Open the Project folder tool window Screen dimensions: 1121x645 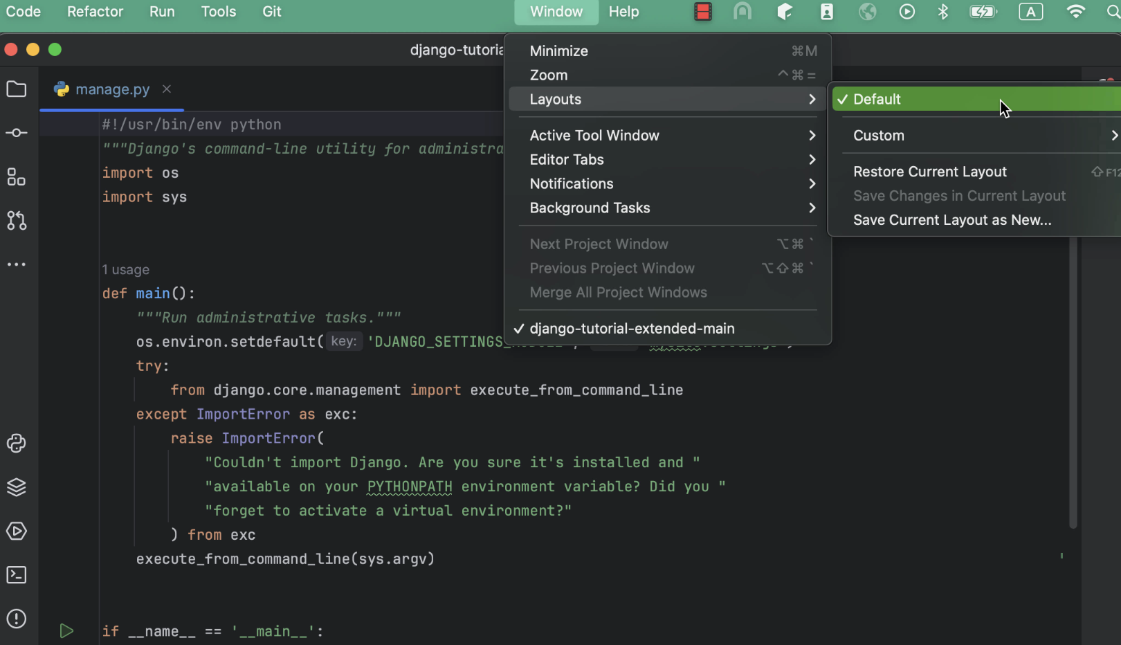17,89
